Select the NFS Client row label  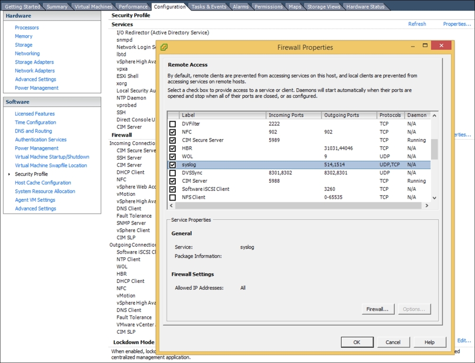193,197
